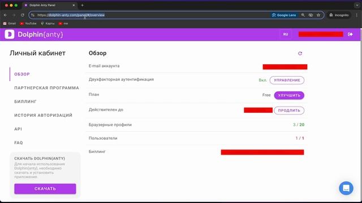Click the crossed-eye tracking icon in the address bar
Screen dimensions: 362x203
pyautogui.click(x=311, y=15)
